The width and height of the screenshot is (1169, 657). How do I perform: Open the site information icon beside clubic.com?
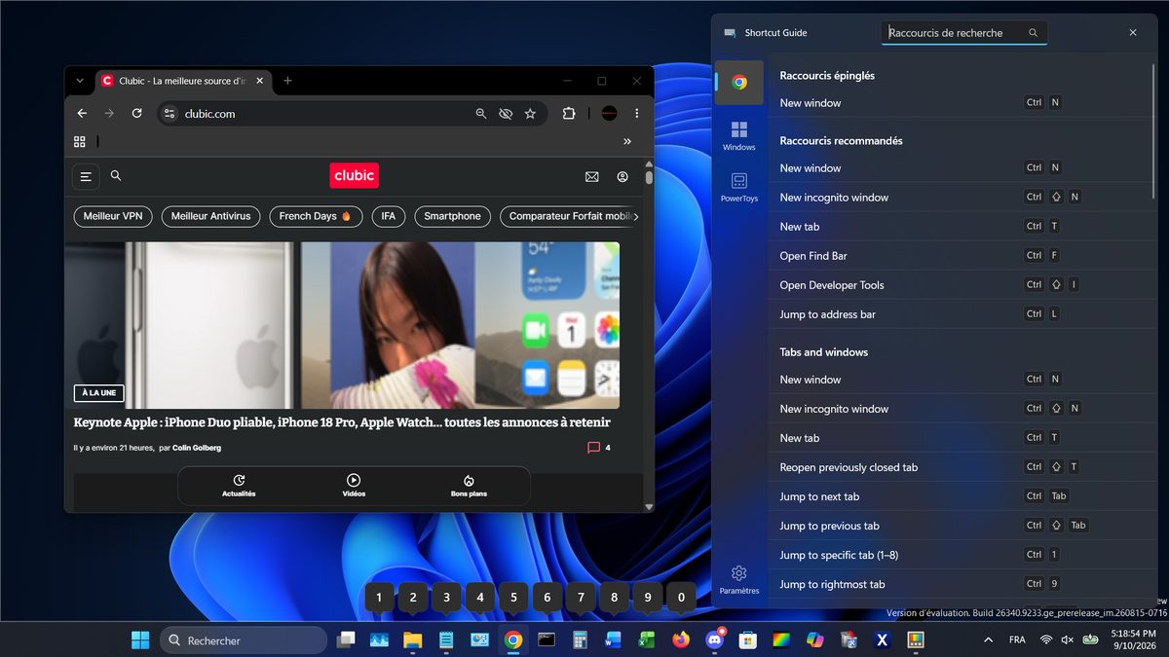(170, 114)
